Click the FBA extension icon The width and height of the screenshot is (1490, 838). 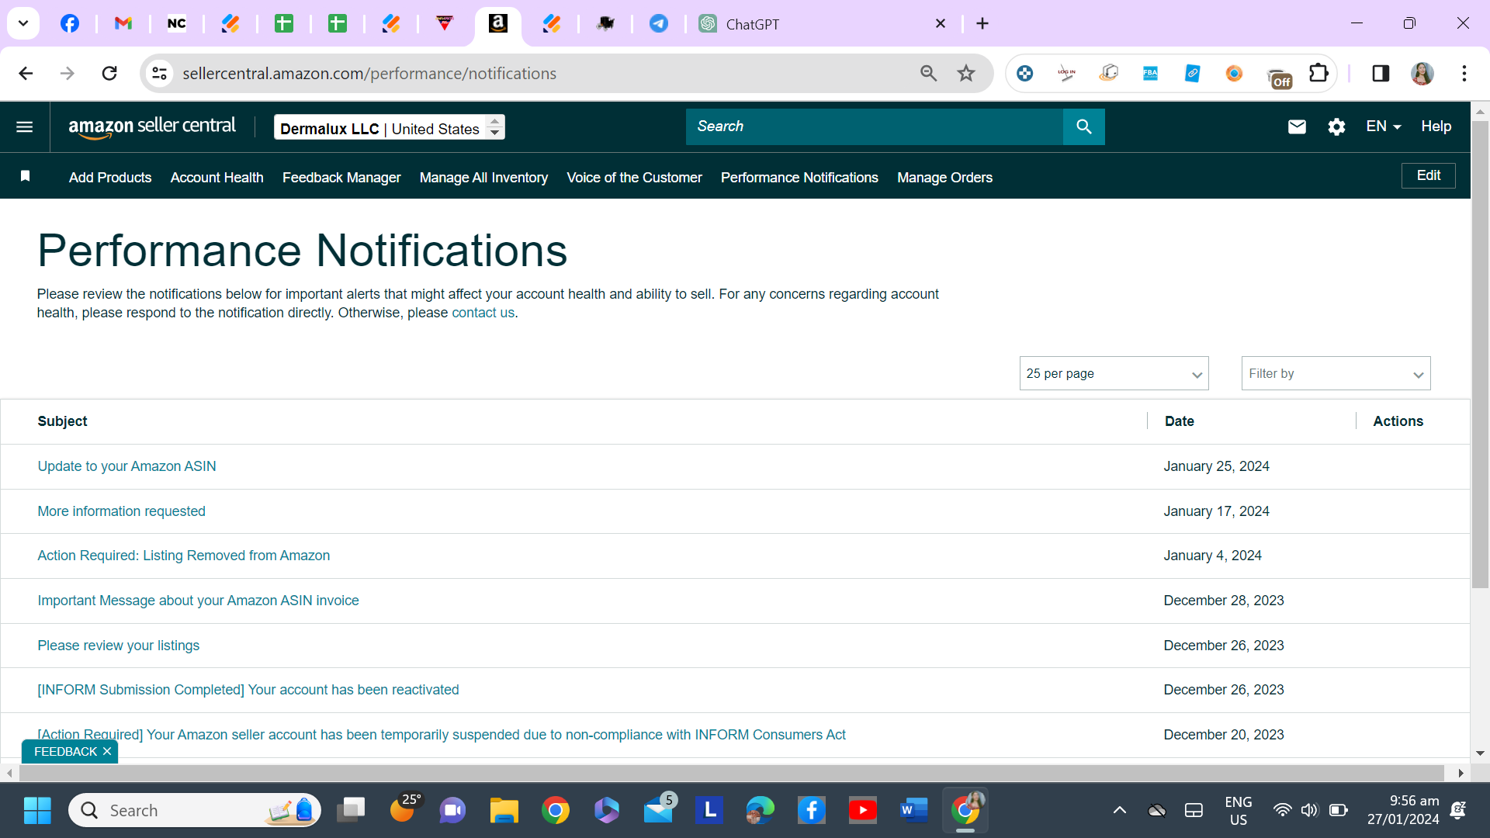pyautogui.click(x=1150, y=74)
